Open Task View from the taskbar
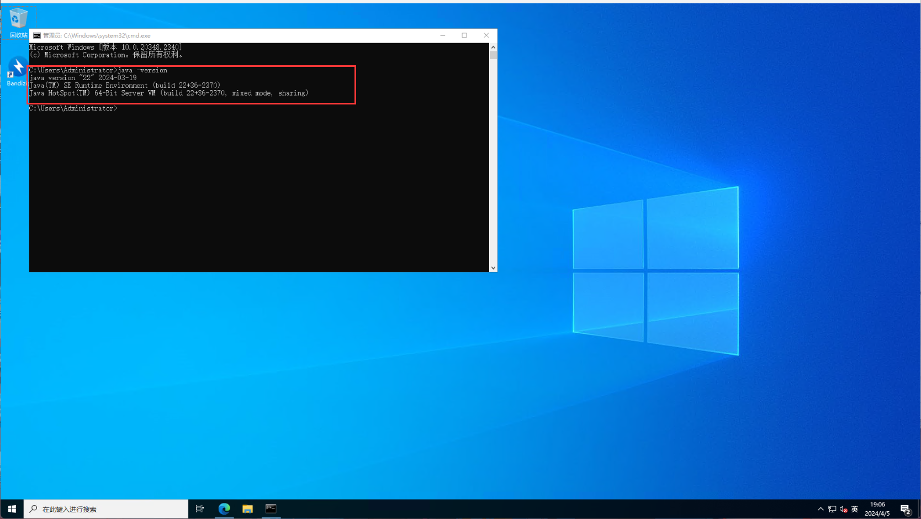 pyautogui.click(x=200, y=509)
